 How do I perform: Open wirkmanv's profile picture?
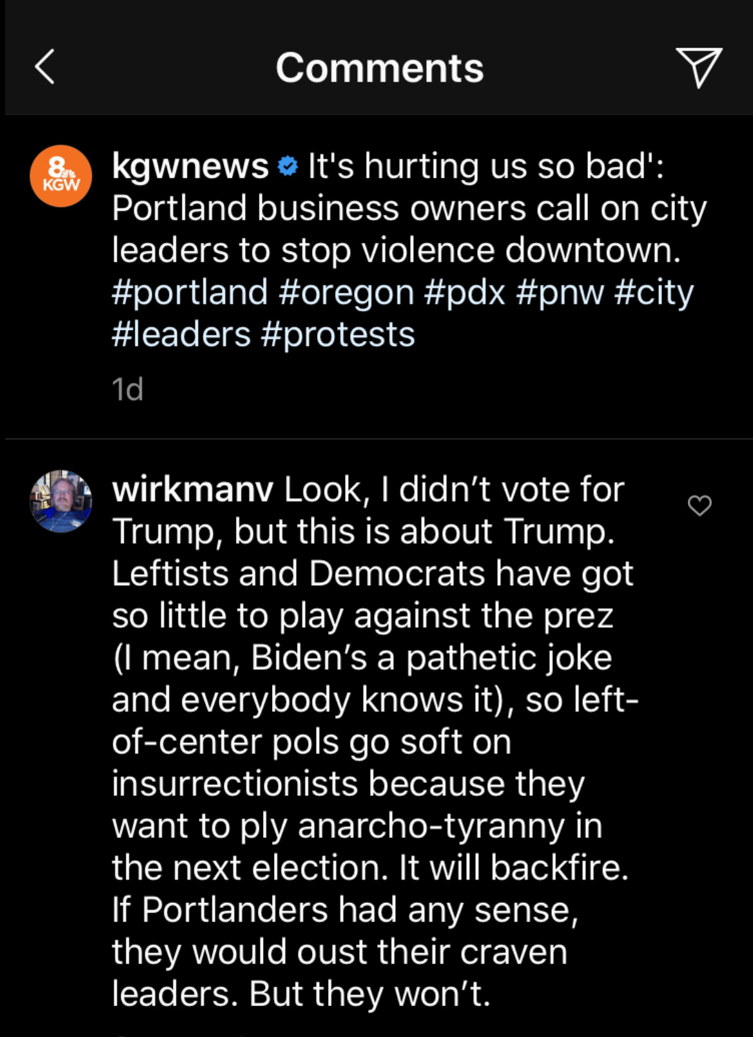(x=61, y=501)
